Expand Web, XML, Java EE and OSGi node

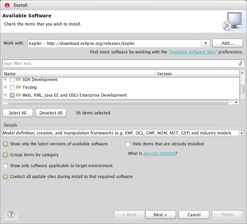pyautogui.click(x=5, y=95)
